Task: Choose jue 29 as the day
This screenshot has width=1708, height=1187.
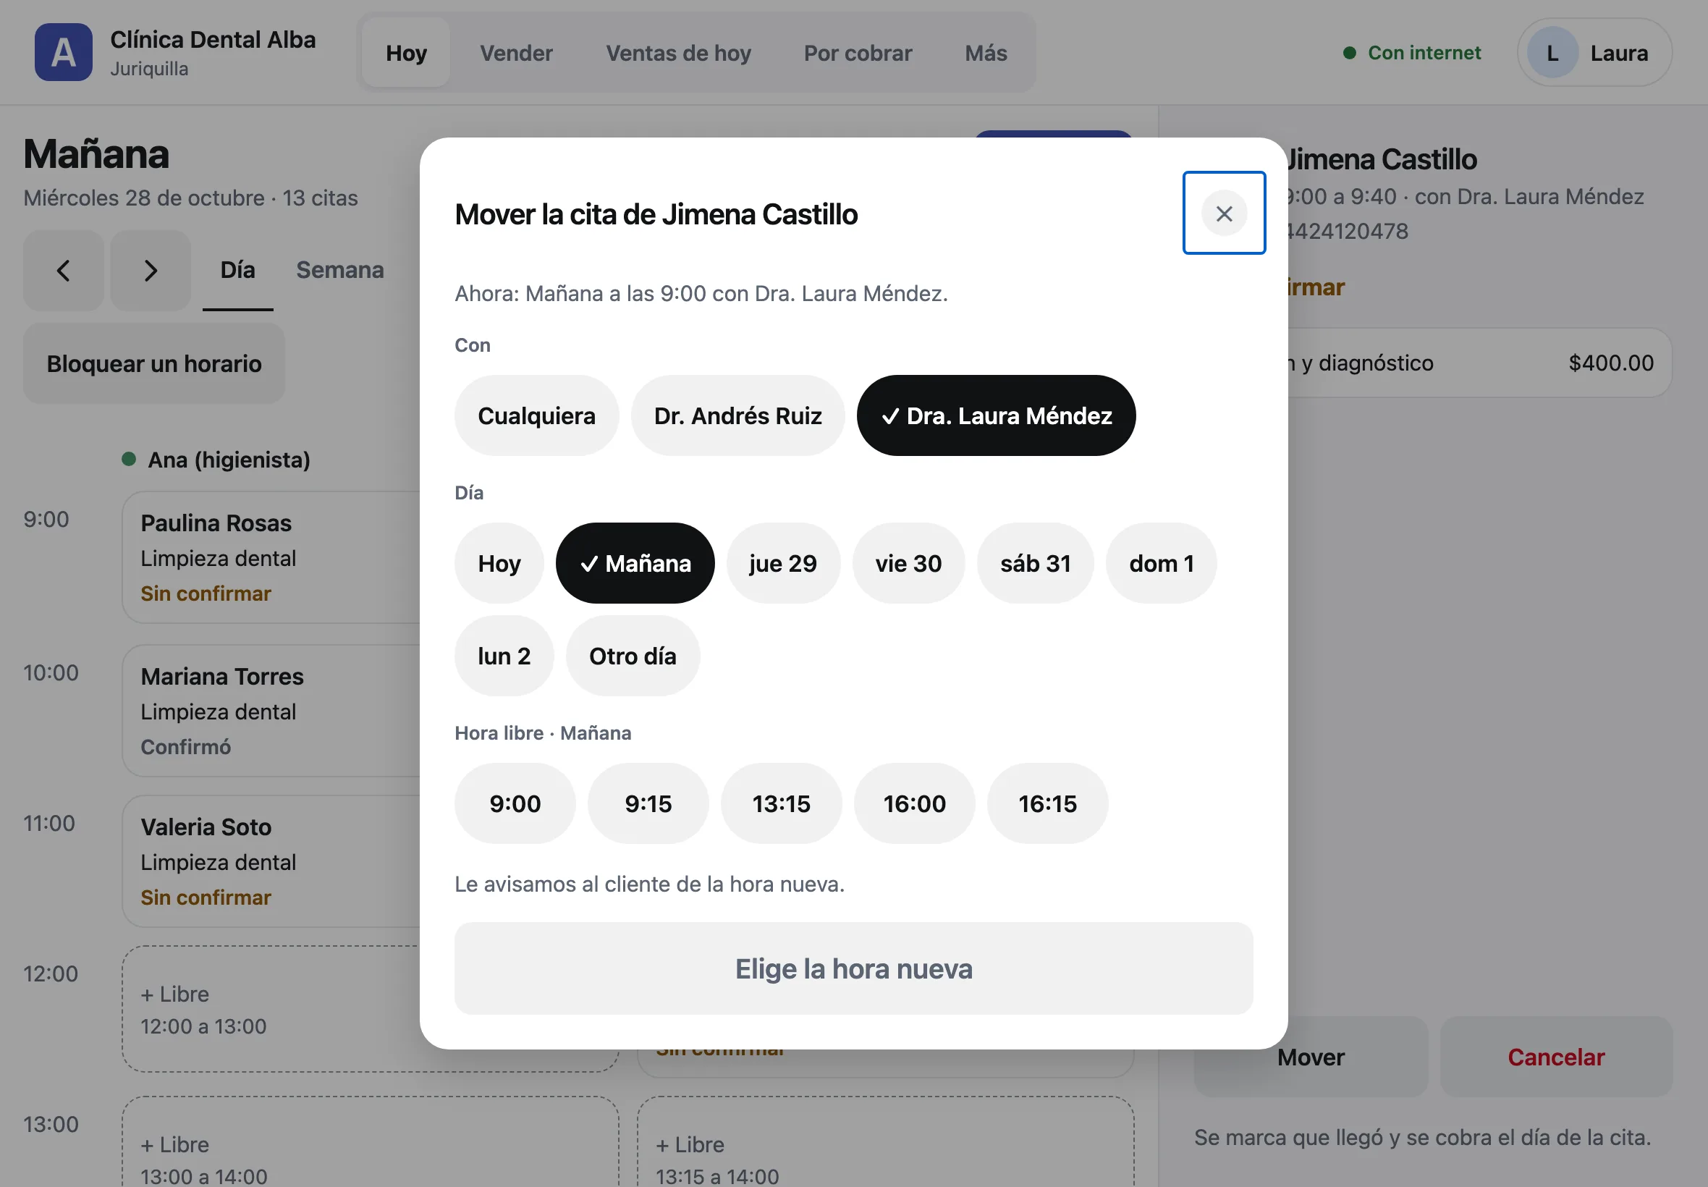Action: pyautogui.click(x=783, y=563)
